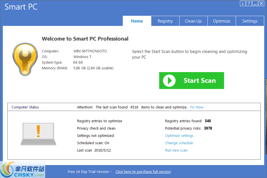The image size is (267, 178).
Task: Click the purchase full version link
Action: pos(143,172)
